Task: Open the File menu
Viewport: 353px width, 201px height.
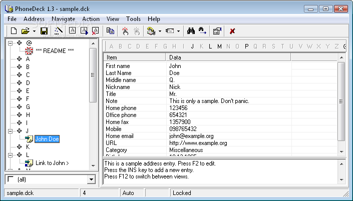Action: [12, 19]
